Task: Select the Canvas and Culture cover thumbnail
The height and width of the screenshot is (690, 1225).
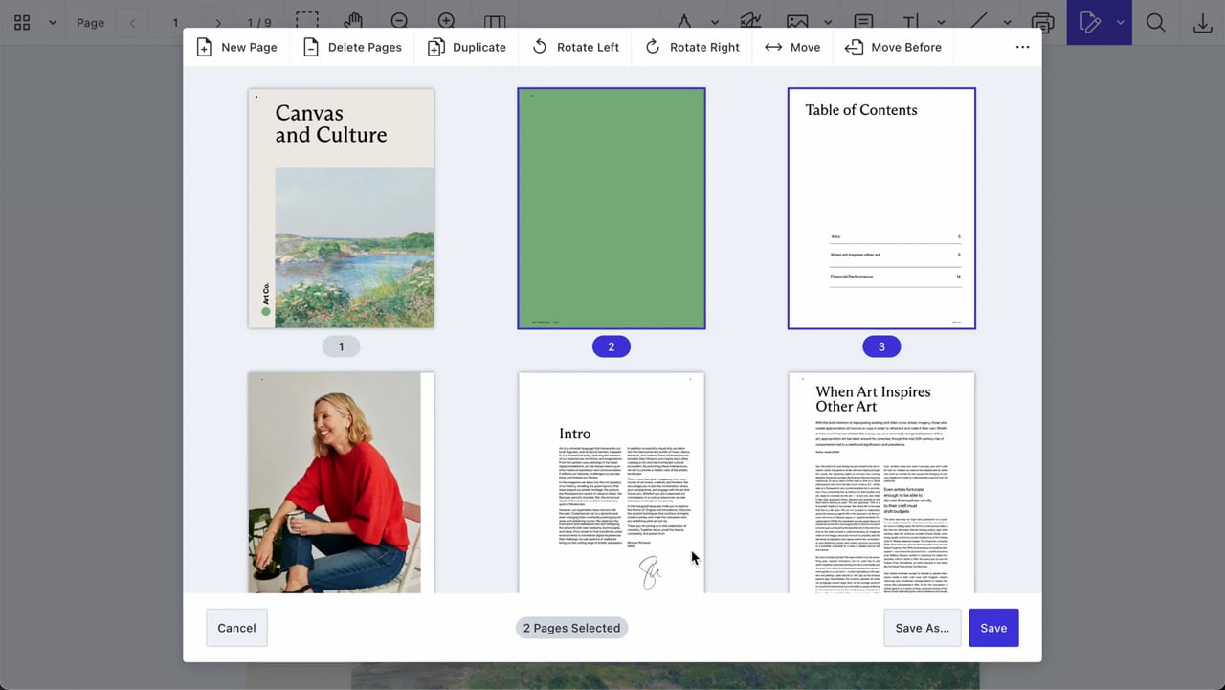Action: [341, 209]
